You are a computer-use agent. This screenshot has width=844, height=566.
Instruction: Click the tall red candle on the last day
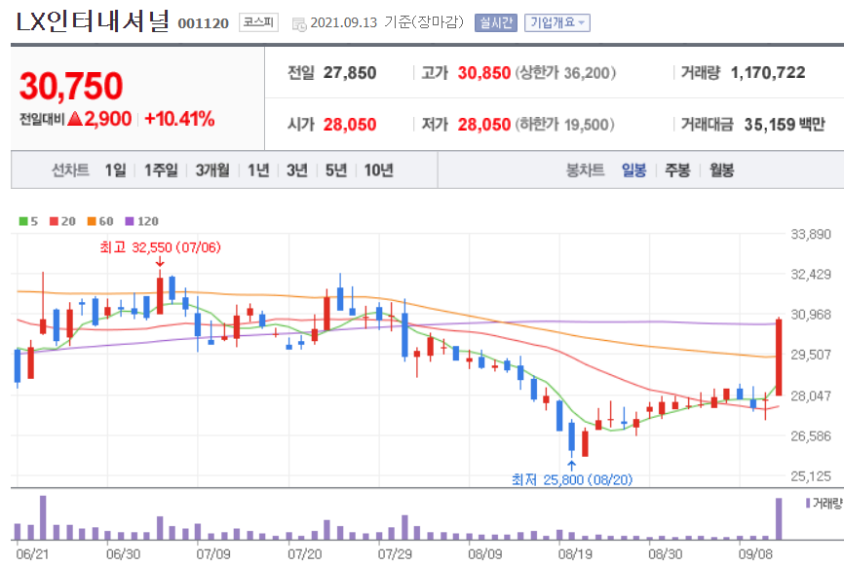coord(779,358)
